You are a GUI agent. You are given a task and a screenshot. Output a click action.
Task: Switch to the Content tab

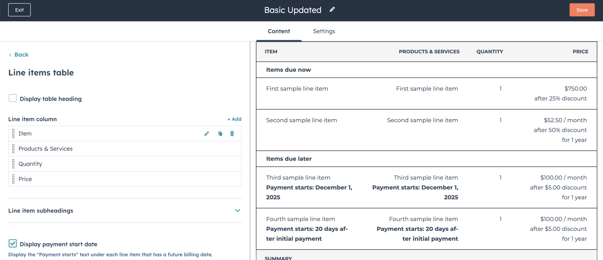click(279, 31)
